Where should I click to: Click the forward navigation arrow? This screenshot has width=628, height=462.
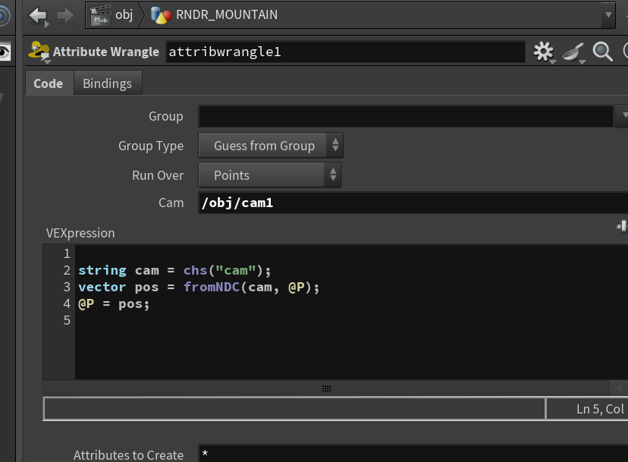click(65, 16)
